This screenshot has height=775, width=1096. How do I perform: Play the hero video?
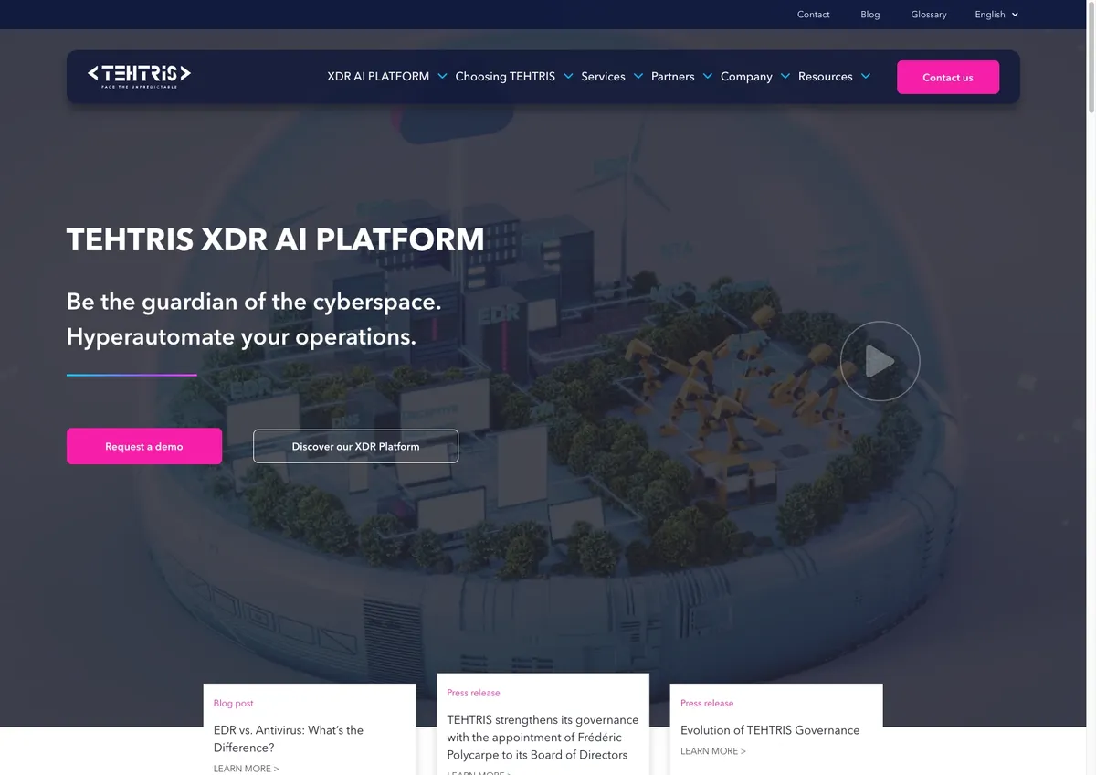[880, 361]
